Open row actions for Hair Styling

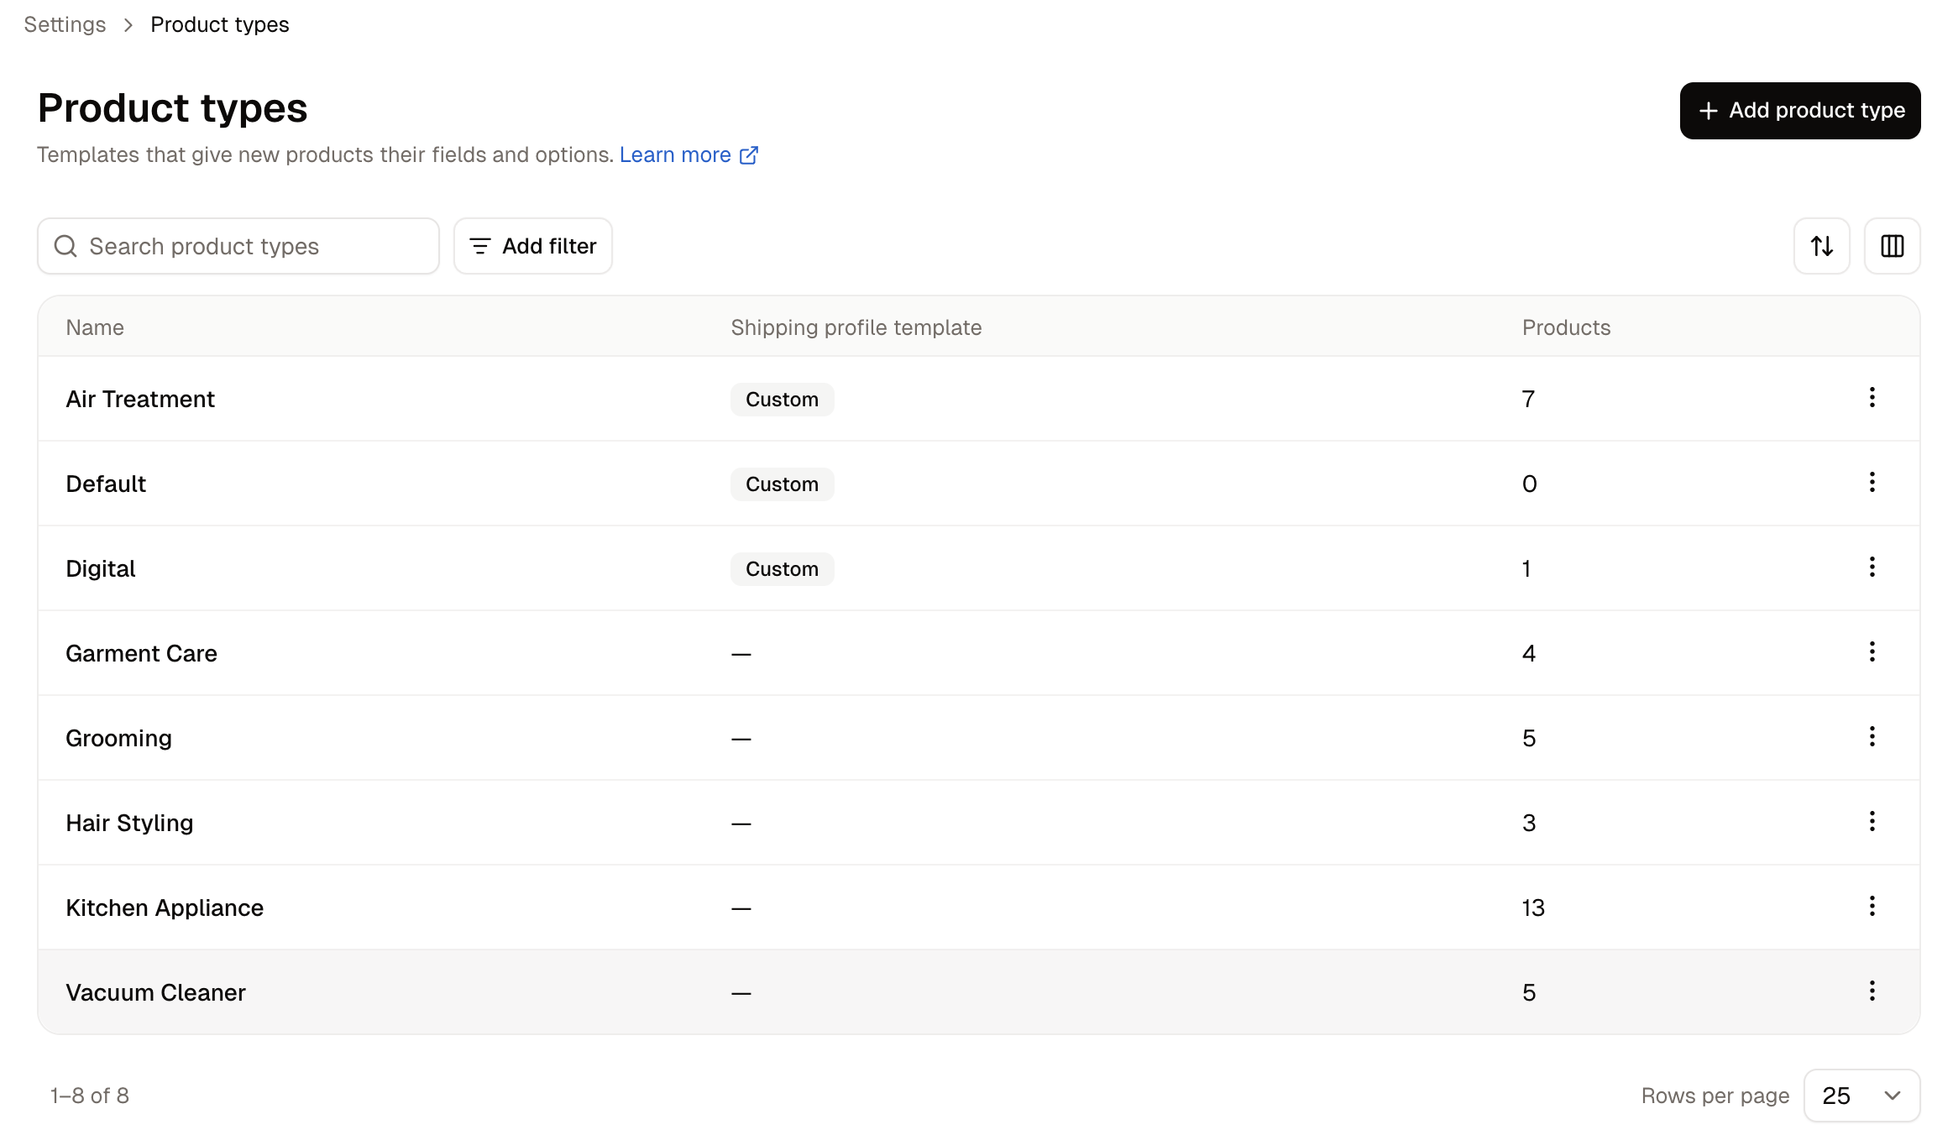click(1872, 822)
